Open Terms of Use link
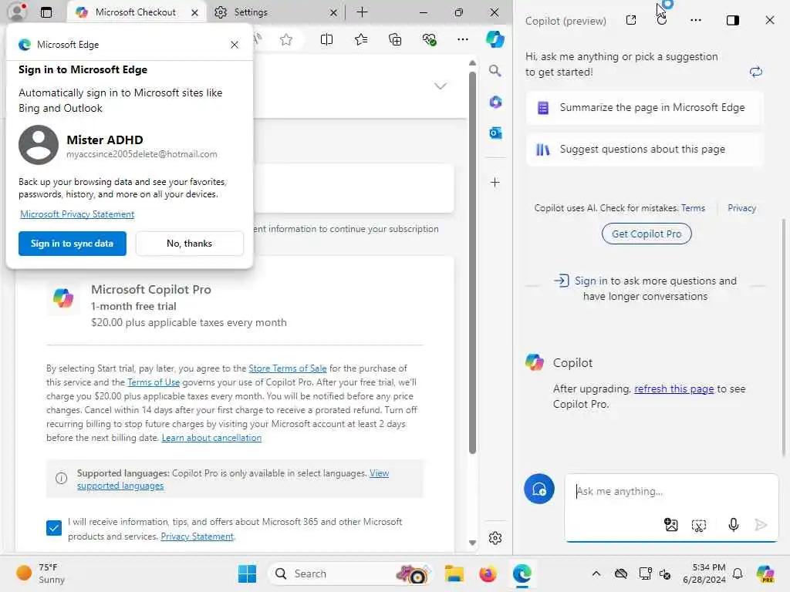The image size is (790, 592). click(154, 382)
